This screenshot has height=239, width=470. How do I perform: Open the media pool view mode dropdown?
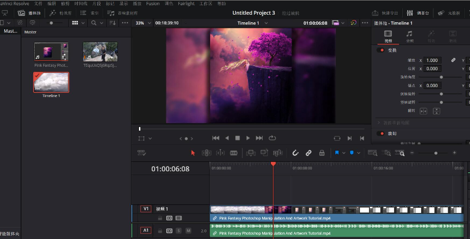(83, 23)
